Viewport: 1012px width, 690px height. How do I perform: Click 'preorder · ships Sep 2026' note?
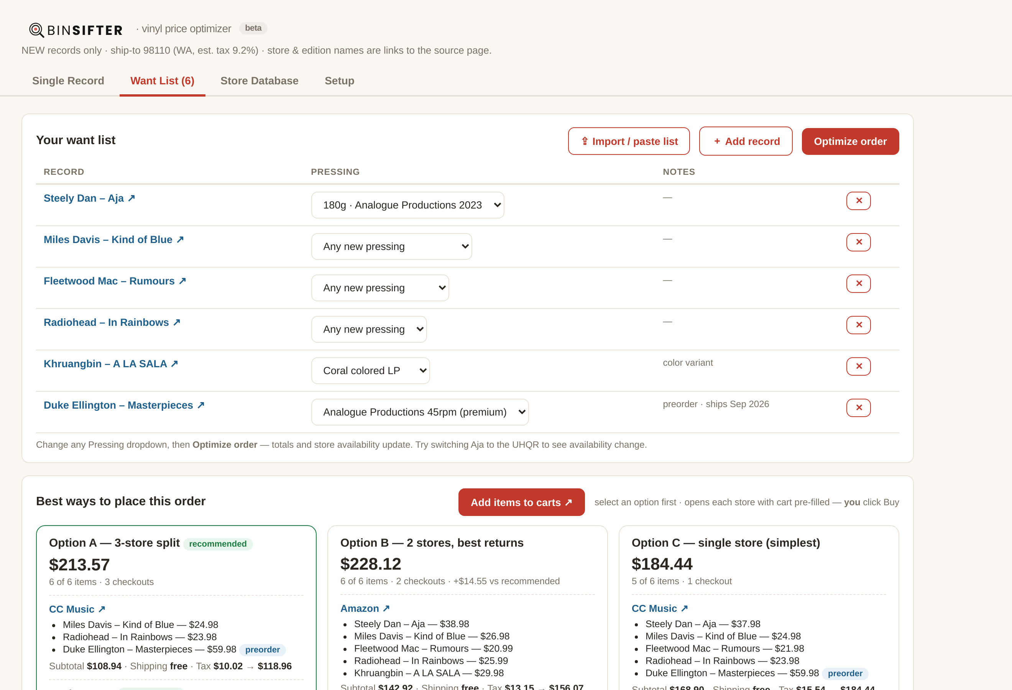tap(716, 404)
